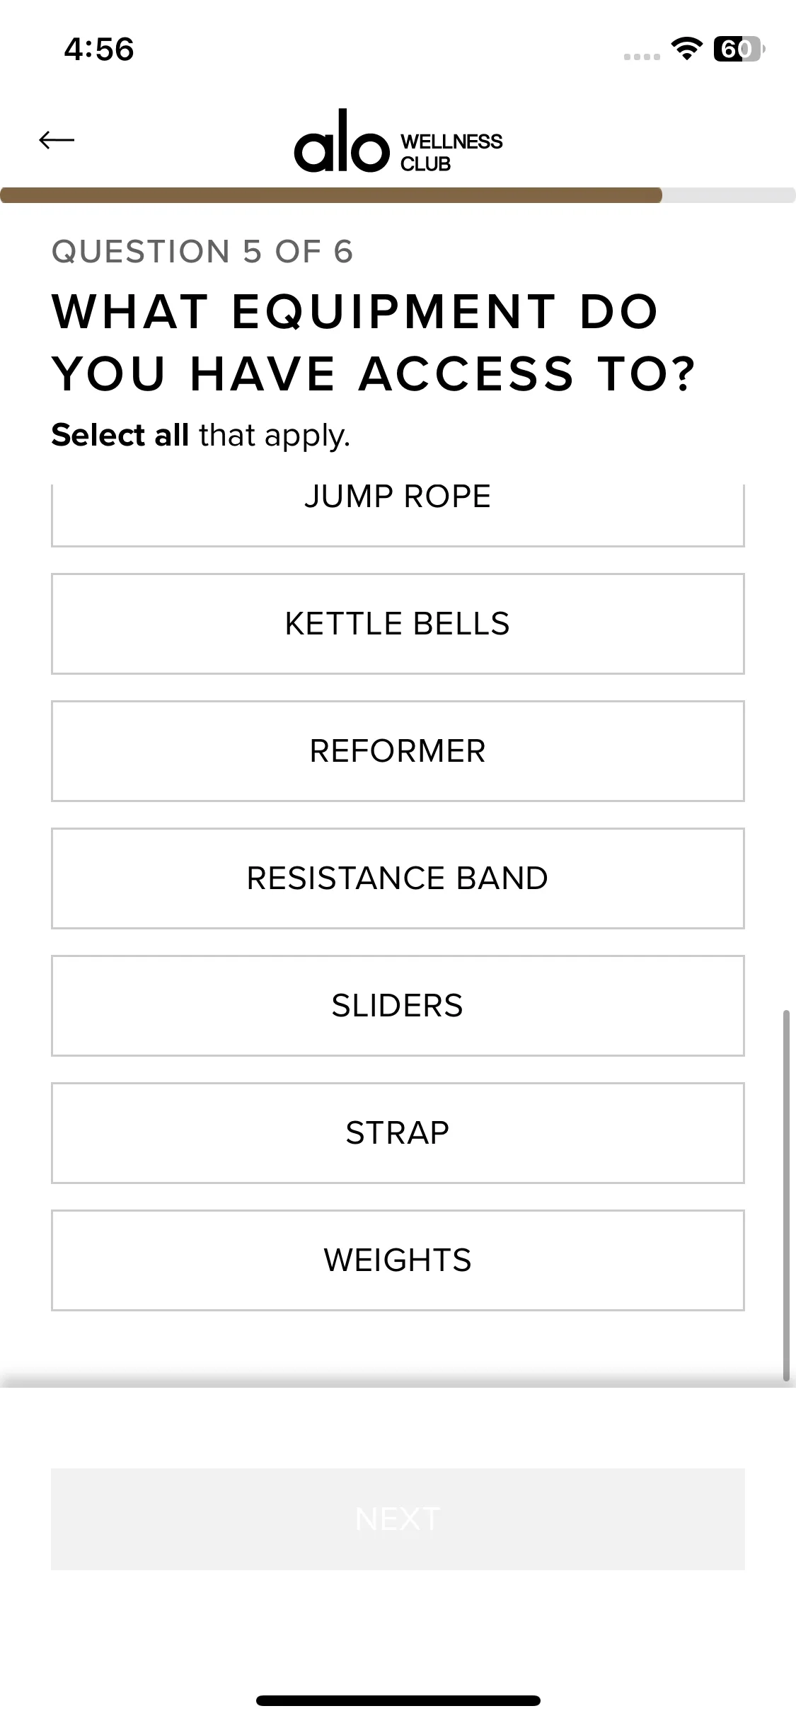Tap the Question 5 of 6 label
The image size is (796, 1723).
pyautogui.click(x=202, y=252)
